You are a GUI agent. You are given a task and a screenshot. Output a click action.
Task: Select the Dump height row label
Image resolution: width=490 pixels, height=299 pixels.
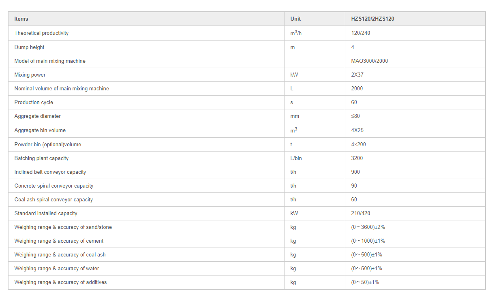[29, 47]
